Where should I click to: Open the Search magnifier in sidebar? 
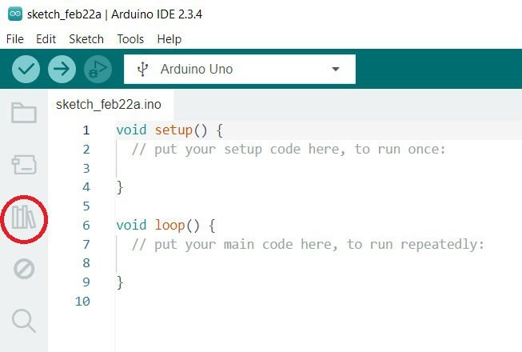coord(24,321)
